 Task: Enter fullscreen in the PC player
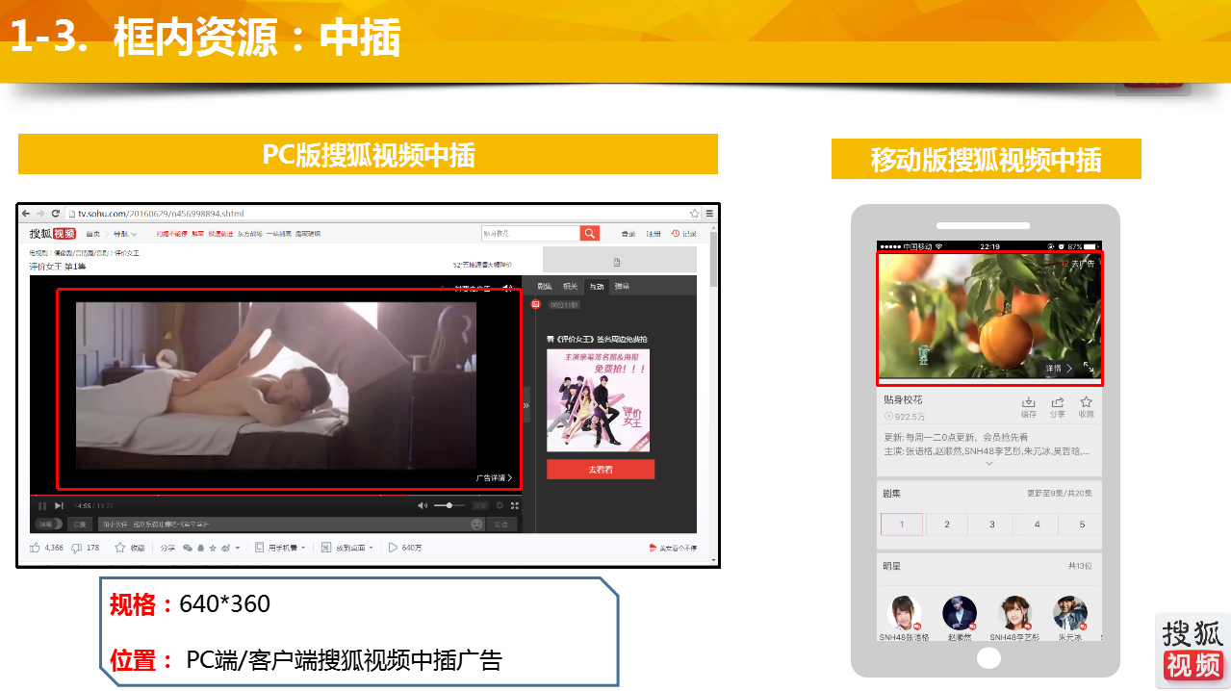515,505
